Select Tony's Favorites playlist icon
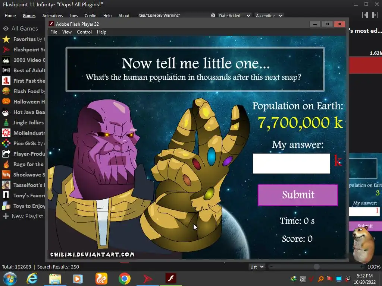The height and width of the screenshot is (286, 382). [6, 196]
